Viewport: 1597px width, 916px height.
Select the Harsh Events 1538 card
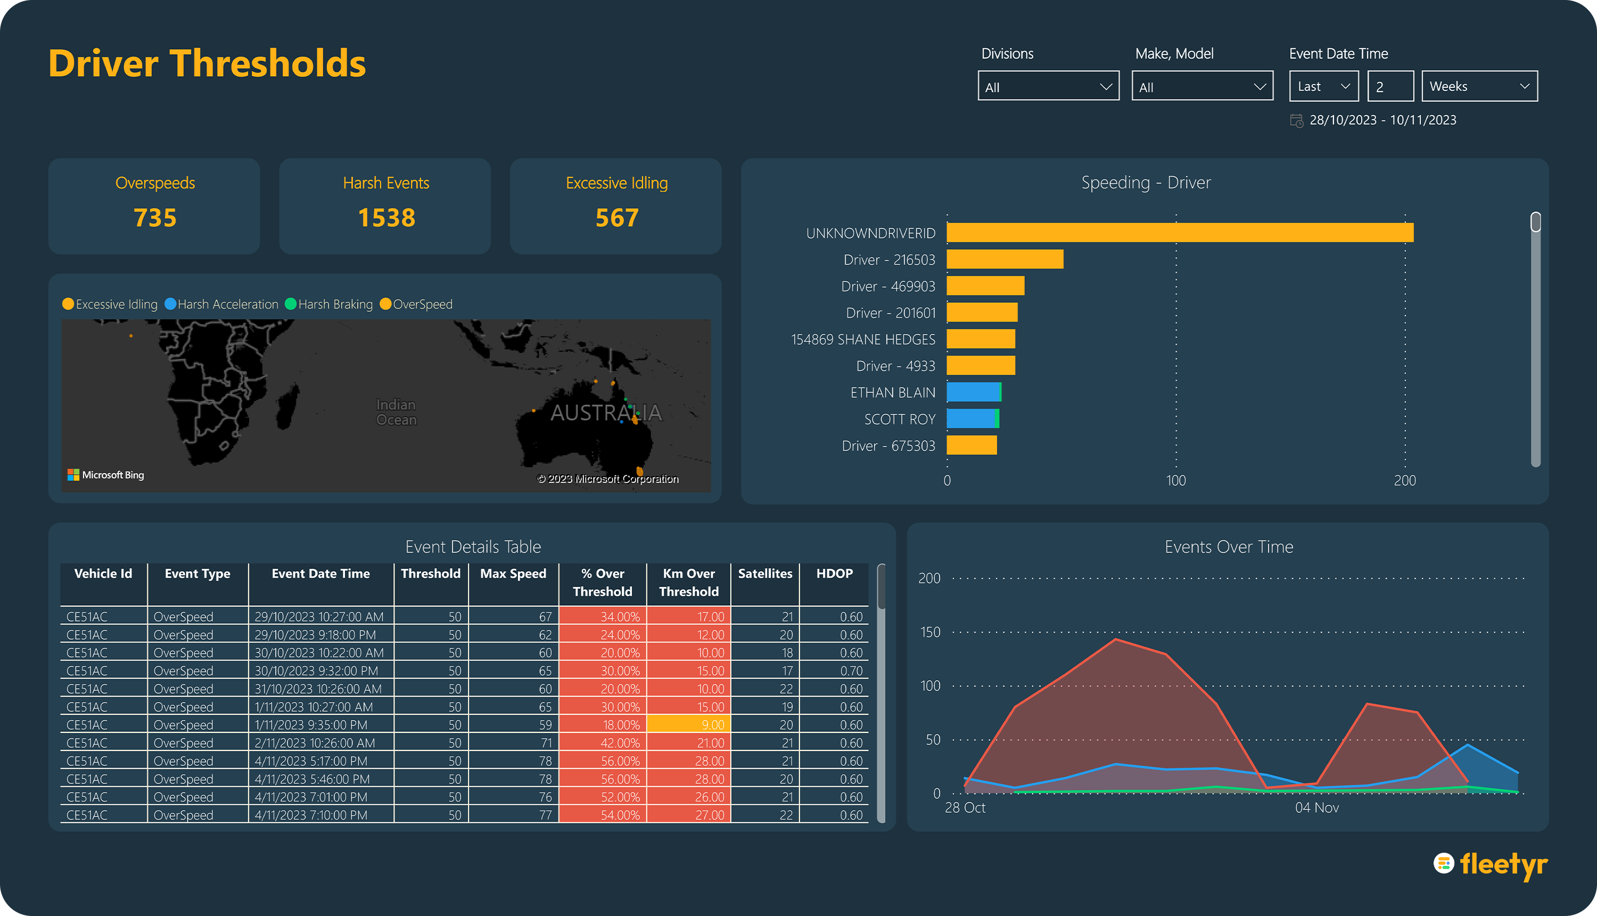click(x=385, y=207)
